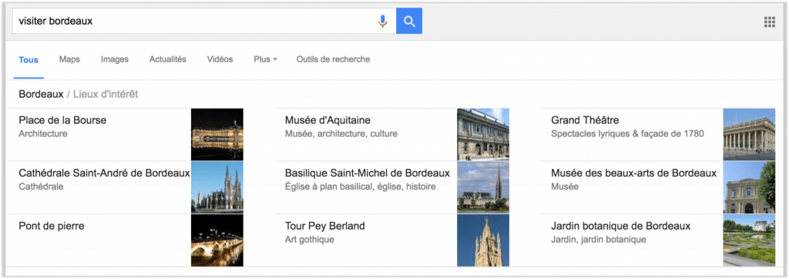Switch to the Maps tab
Viewport: 789px width, 279px height.
(69, 59)
